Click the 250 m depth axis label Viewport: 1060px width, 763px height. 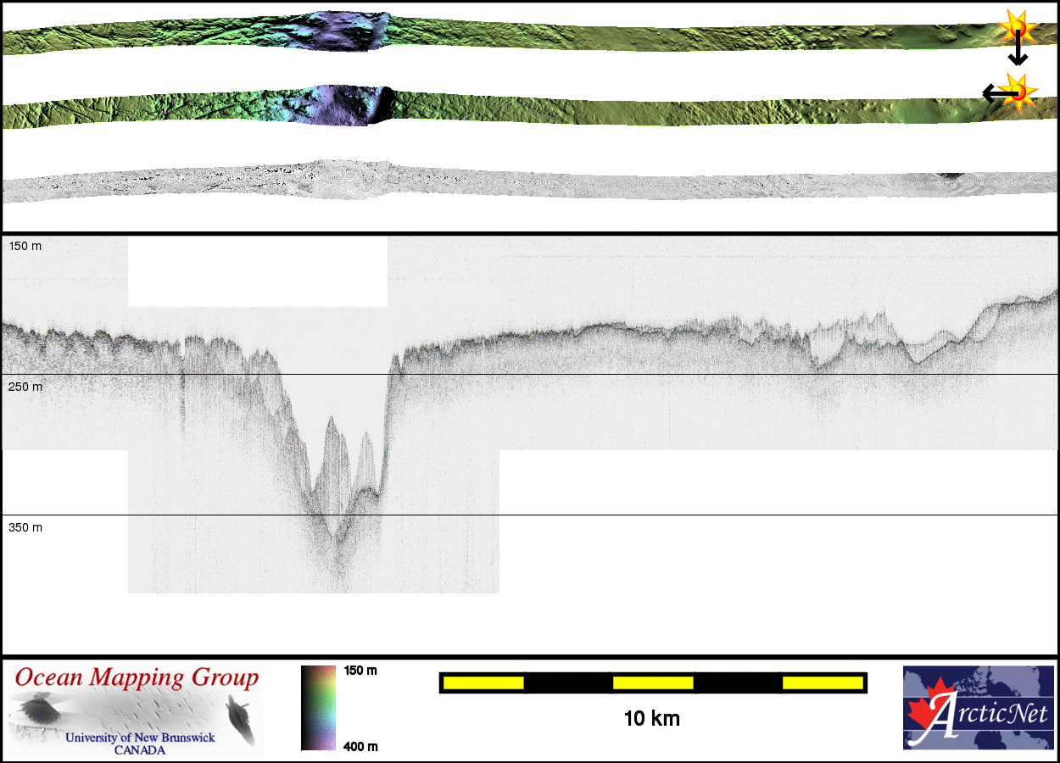(x=25, y=387)
